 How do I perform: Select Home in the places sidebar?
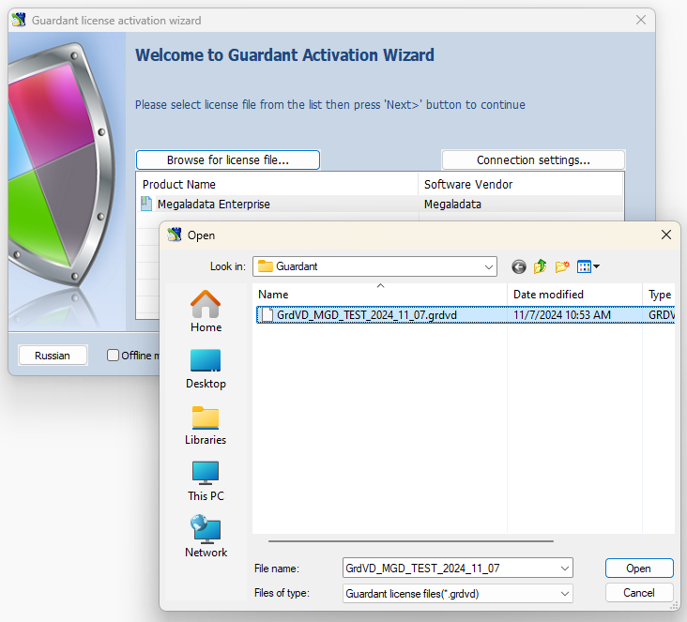pos(206,311)
